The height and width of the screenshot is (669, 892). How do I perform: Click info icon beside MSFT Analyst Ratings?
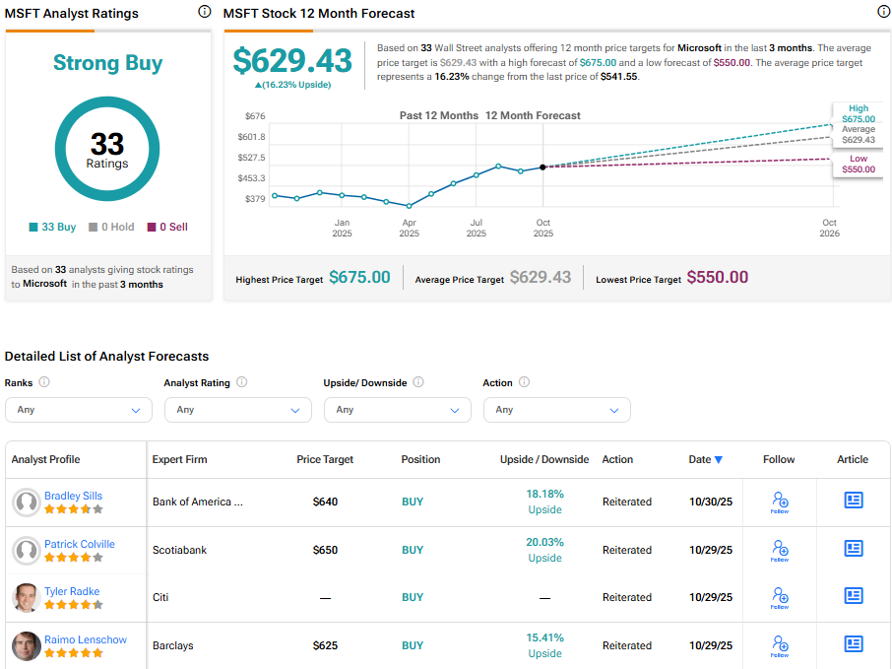pyautogui.click(x=204, y=12)
